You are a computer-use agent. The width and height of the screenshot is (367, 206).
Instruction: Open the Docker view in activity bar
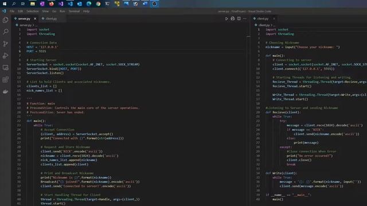point(5,92)
